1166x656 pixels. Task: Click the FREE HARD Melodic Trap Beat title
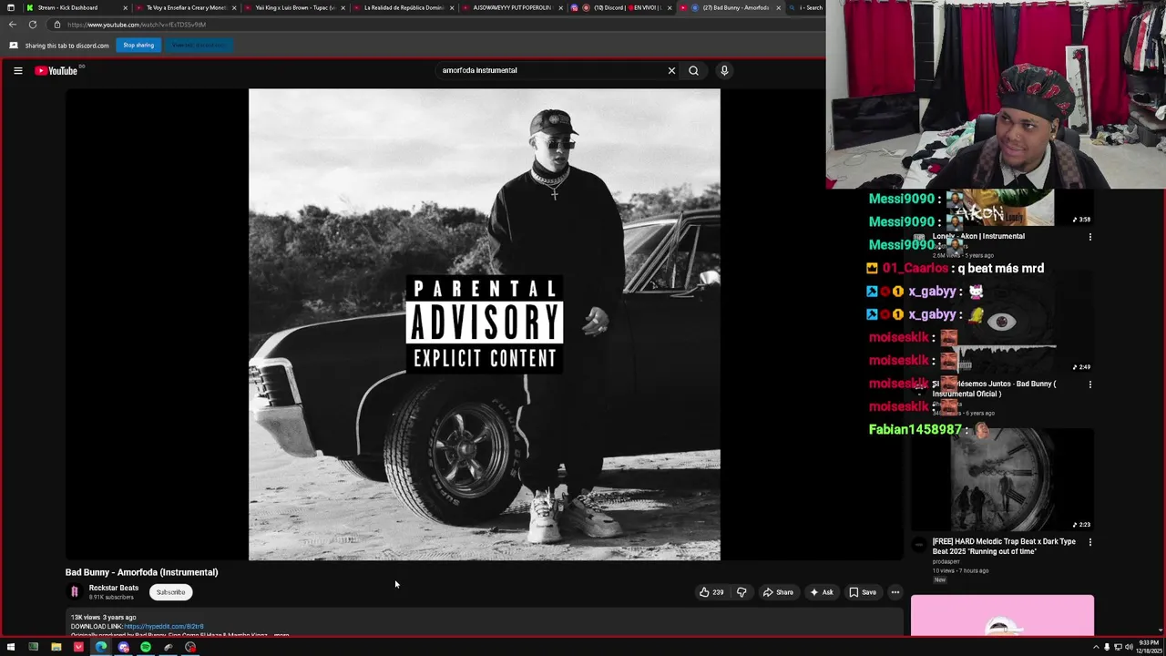point(1004,547)
